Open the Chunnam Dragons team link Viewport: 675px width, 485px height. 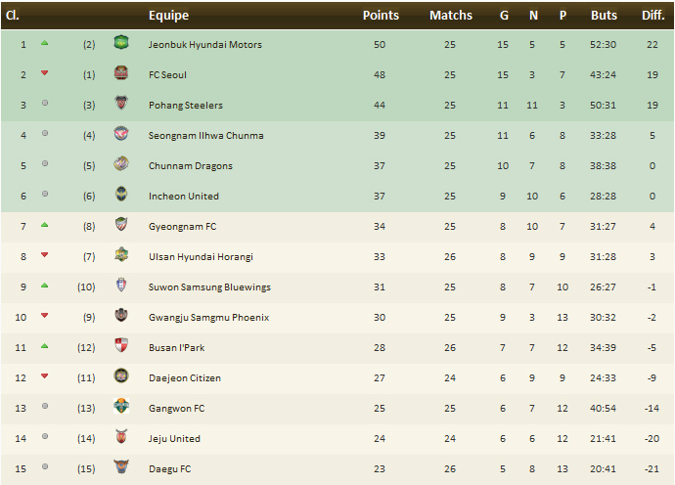pyautogui.click(x=190, y=166)
